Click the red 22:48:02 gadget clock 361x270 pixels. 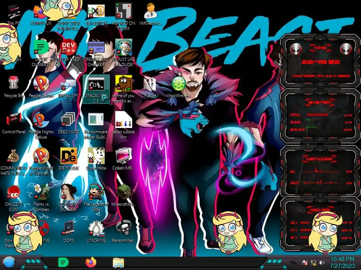click(320, 62)
